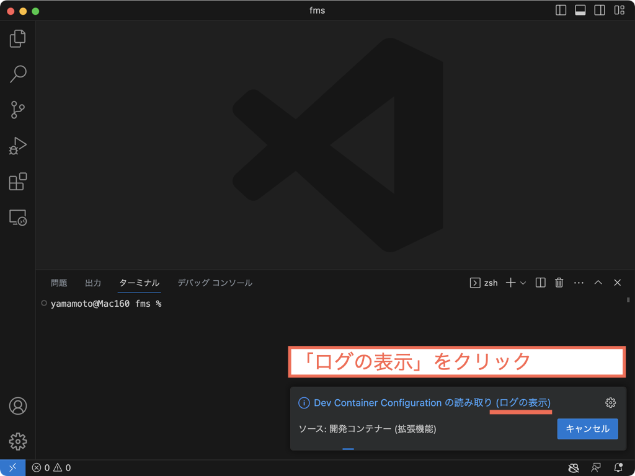Focus the terminal prompt yamamoto@Mac160 fms
This screenshot has height=476, width=635.
click(x=106, y=304)
